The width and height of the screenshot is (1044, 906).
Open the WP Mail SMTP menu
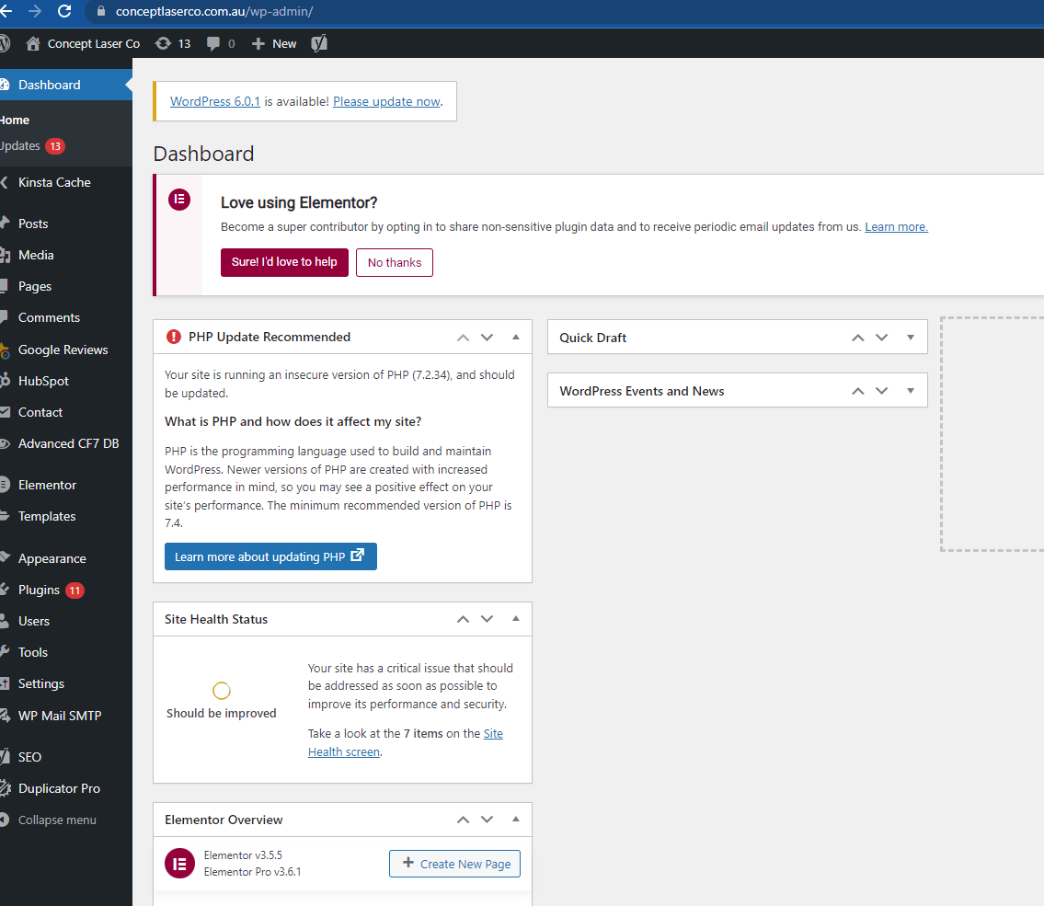point(66,716)
